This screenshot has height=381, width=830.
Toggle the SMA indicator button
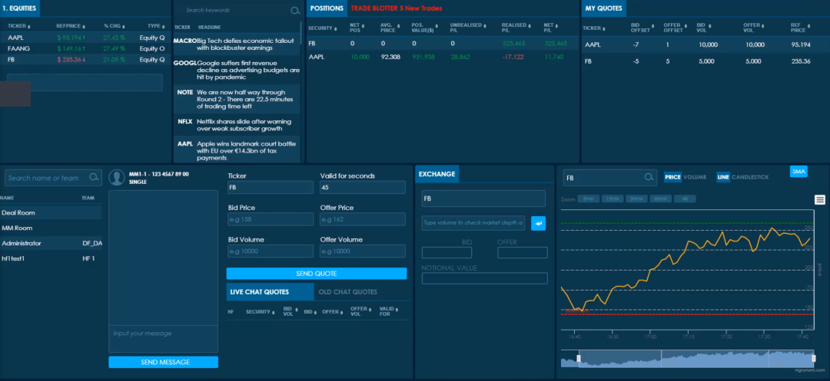(798, 172)
